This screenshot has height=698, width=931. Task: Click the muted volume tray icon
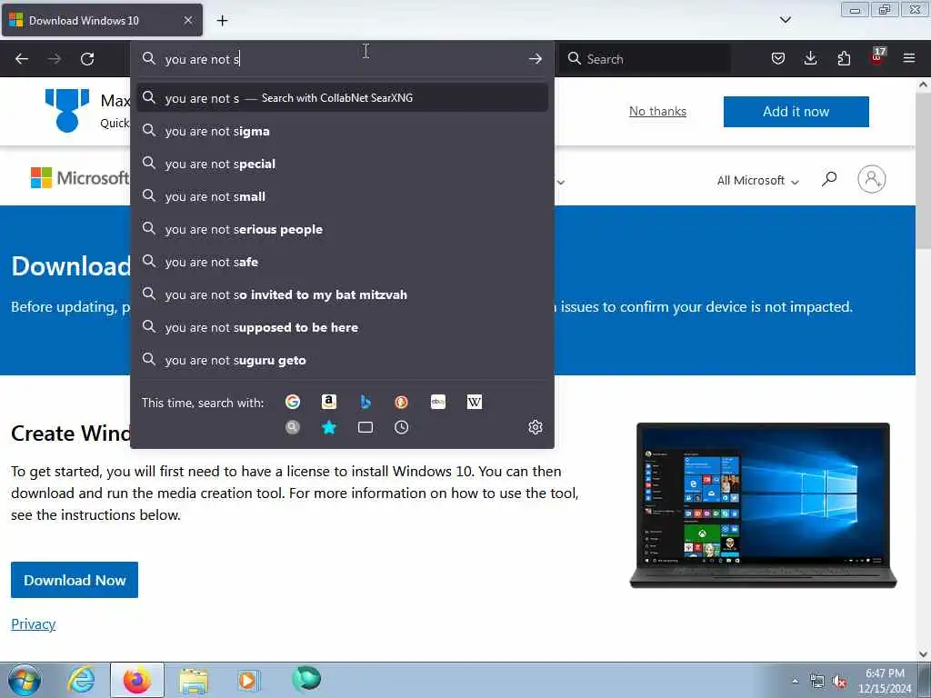839,681
